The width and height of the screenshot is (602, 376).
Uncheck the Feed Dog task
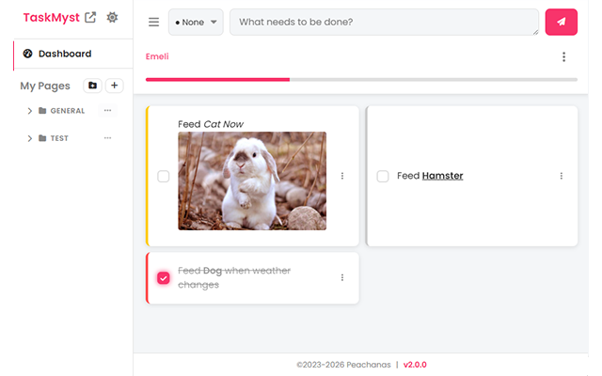pyautogui.click(x=164, y=277)
